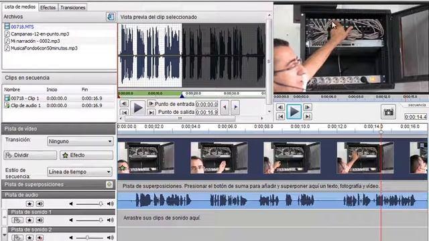The image size is (429, 241).
Task: Click clip preview horizontal scrollbar left arrow
Action: [121, 118]
